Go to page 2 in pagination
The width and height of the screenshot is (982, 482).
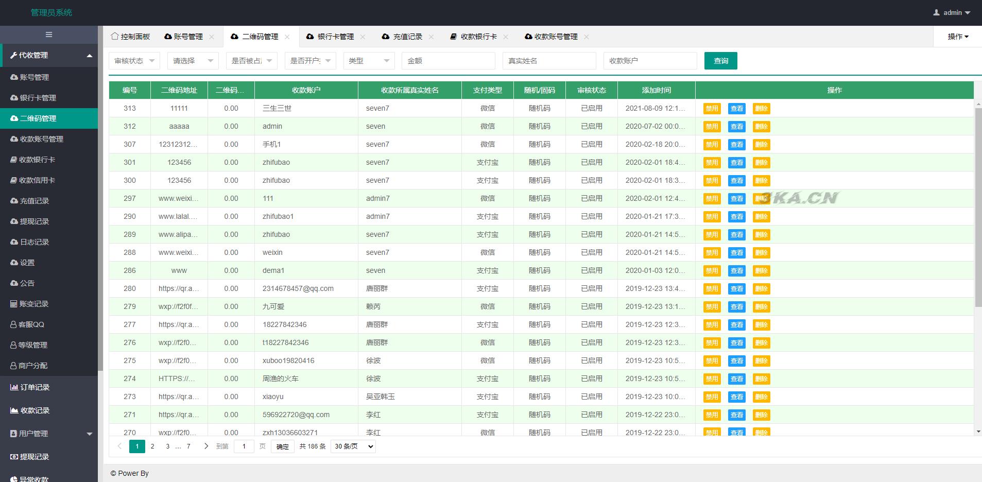click(x=152, y=446)
